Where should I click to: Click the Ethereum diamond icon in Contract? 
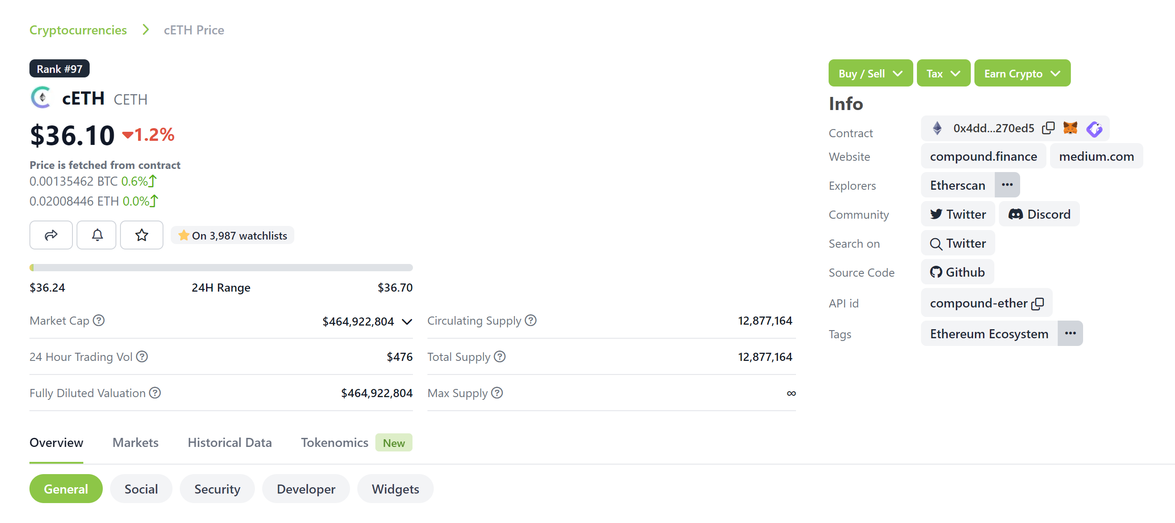point(937,128)
